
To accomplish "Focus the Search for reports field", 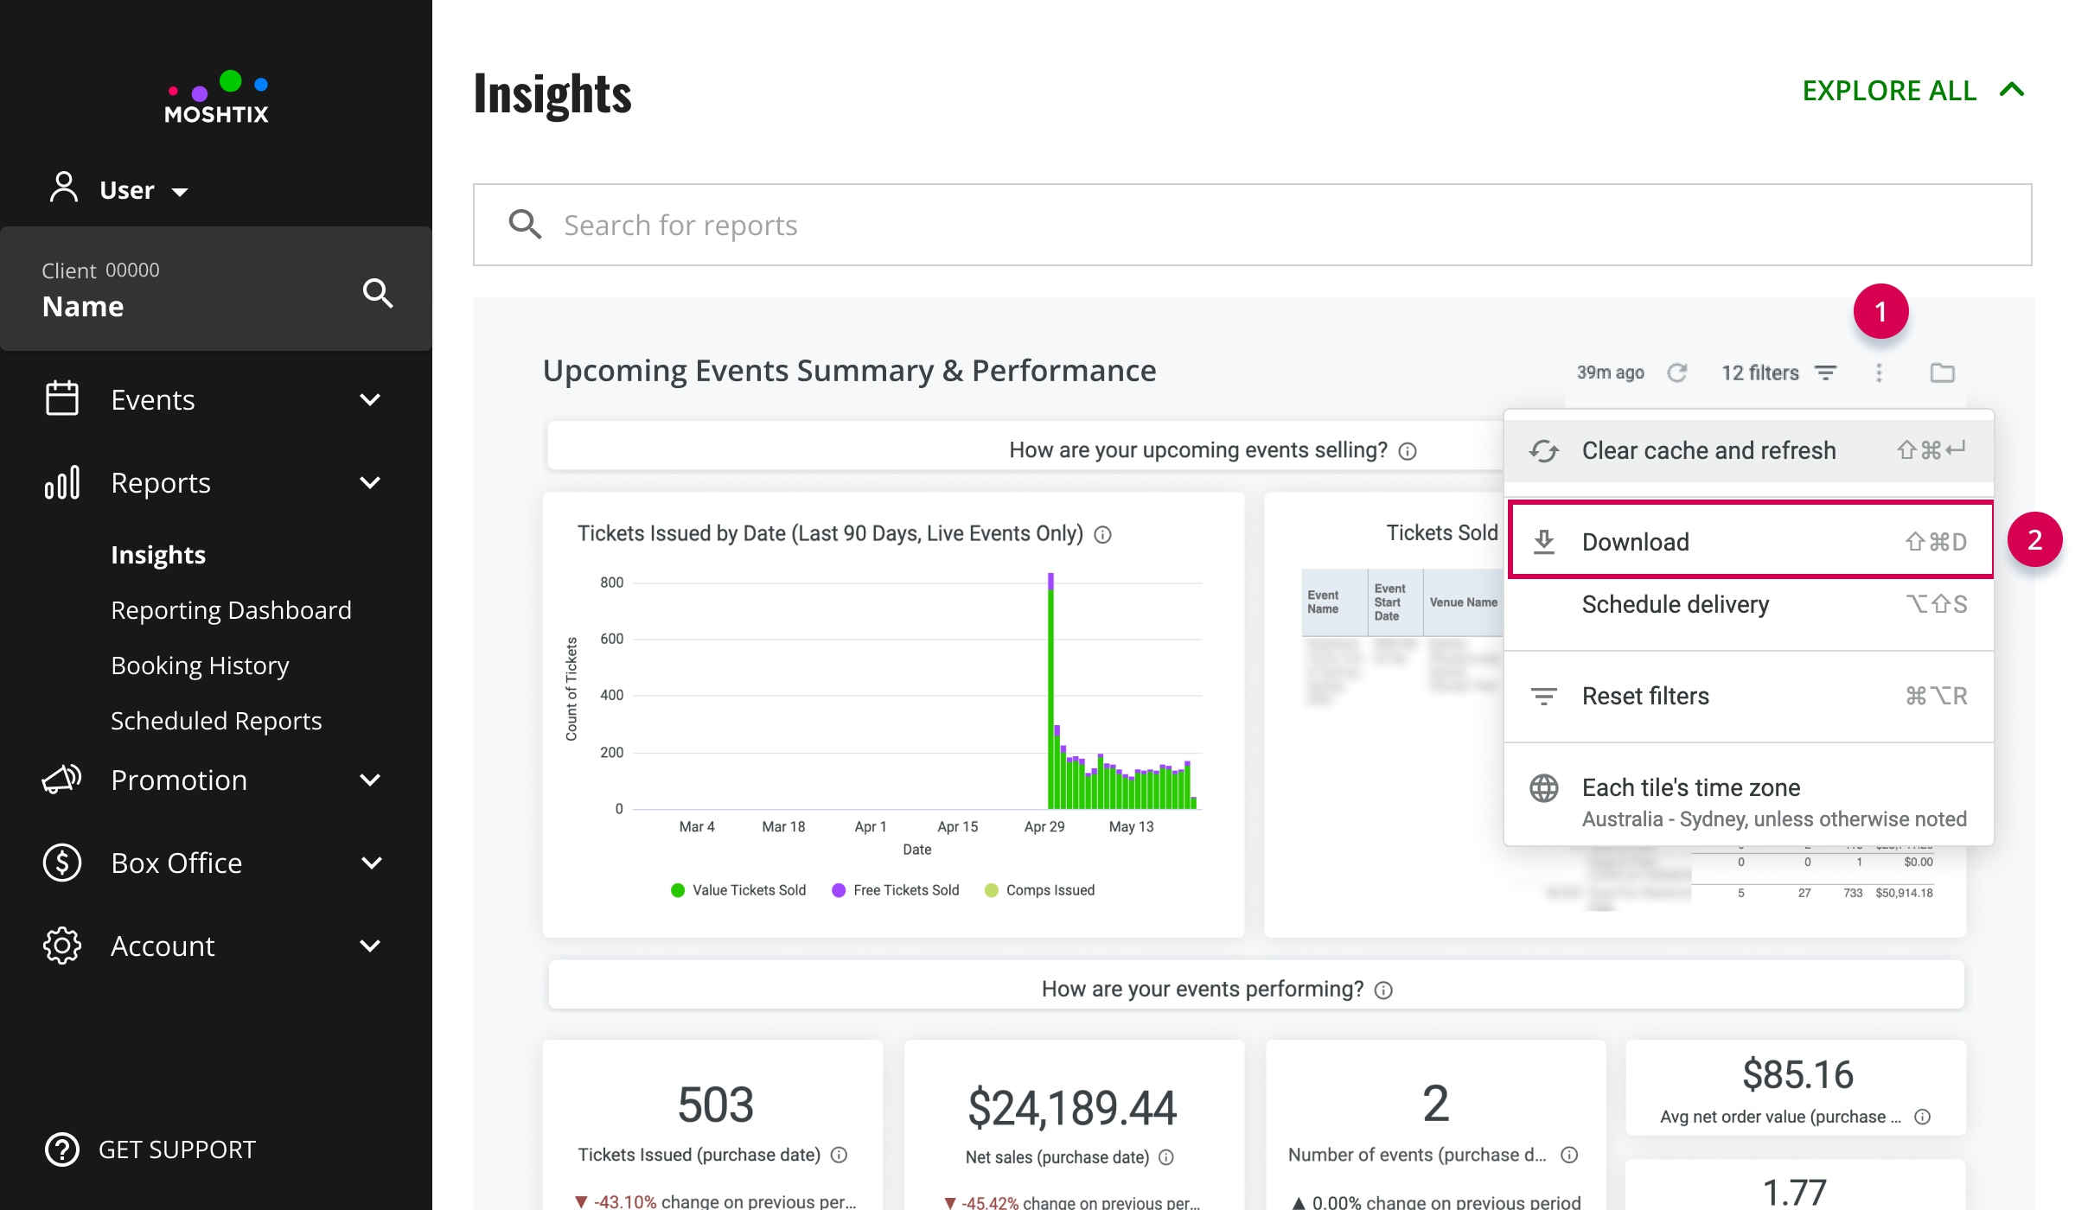I will point(1252,225).
